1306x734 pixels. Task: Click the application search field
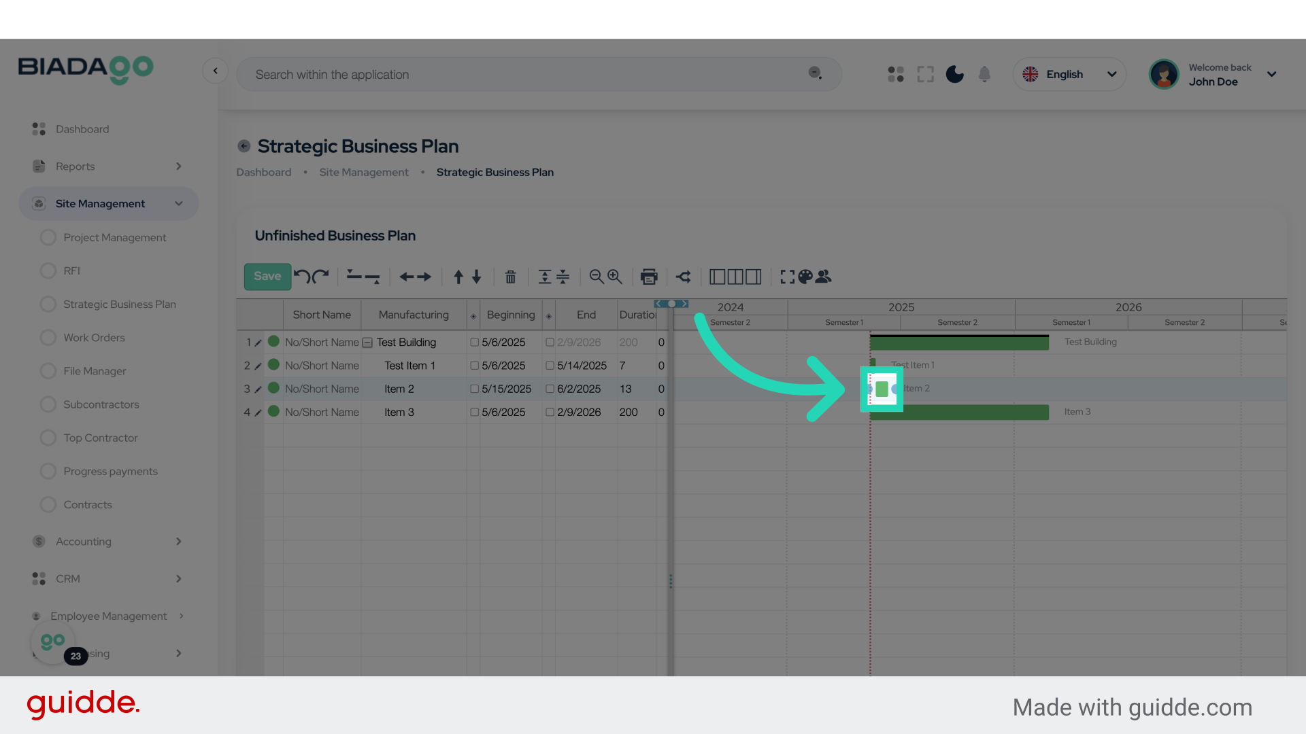coord(524,75)
